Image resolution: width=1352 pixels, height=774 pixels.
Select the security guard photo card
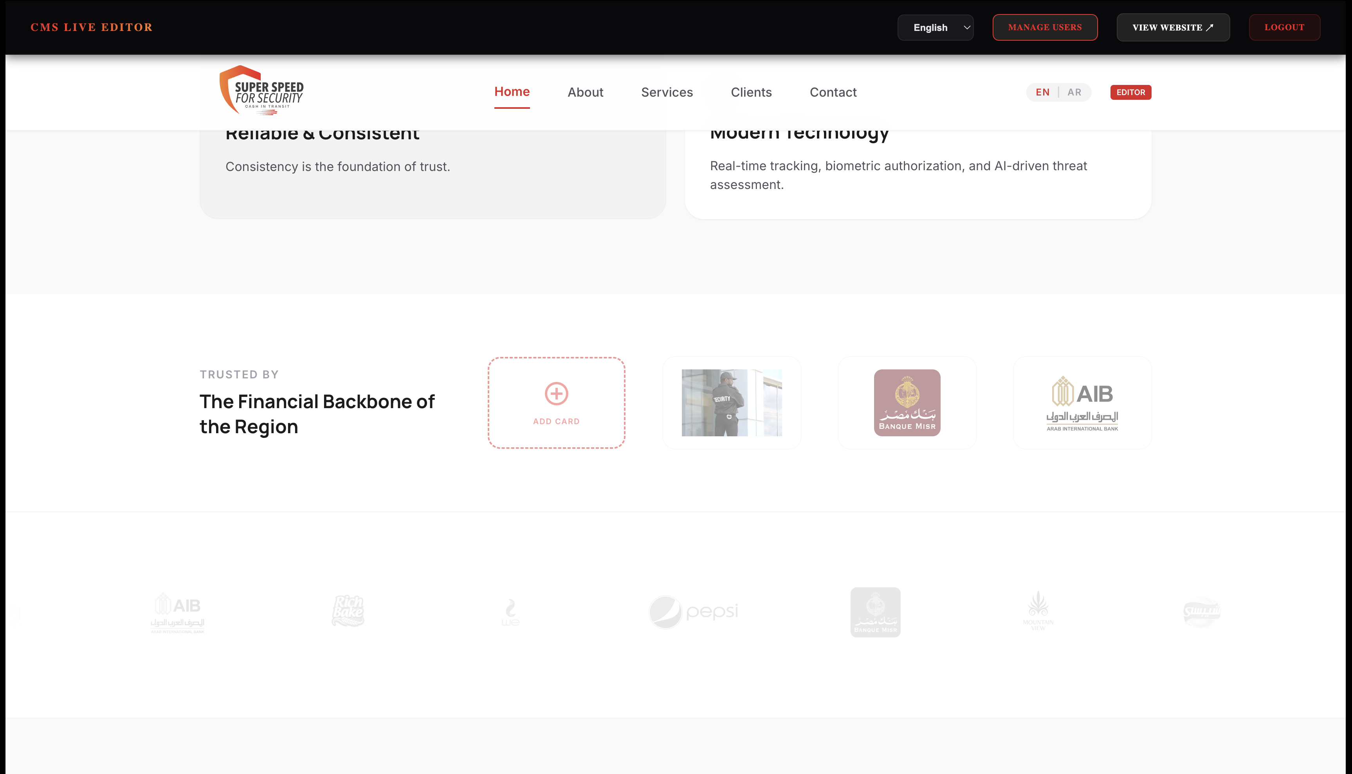pos(732,402)
